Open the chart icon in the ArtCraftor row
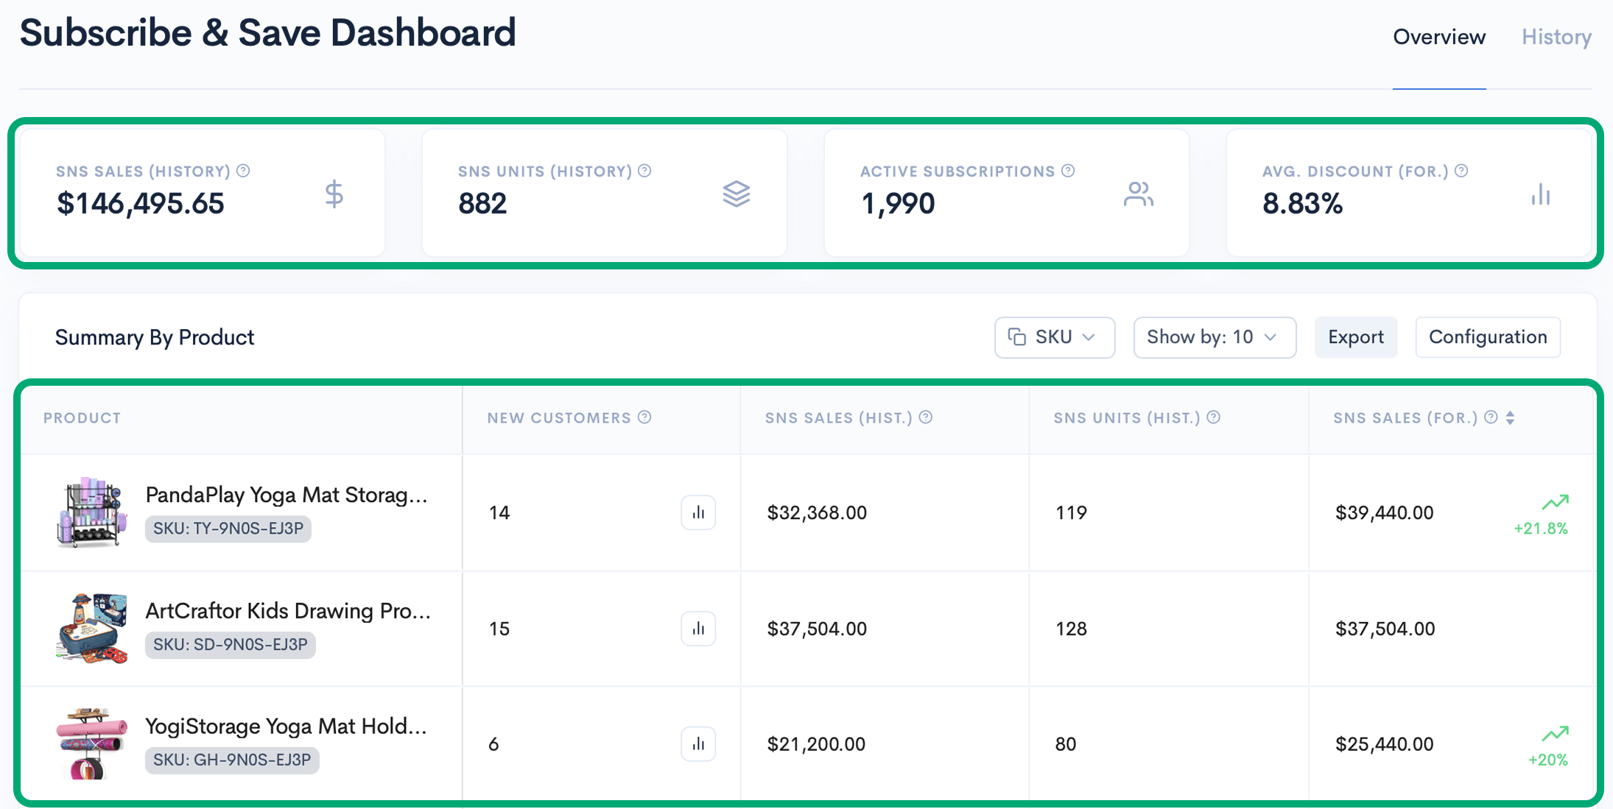1613x809 pixels. point(698,629)
